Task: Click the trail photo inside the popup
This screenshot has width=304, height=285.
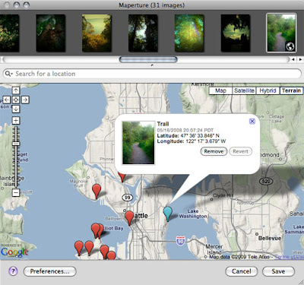Action: point(138,143)
